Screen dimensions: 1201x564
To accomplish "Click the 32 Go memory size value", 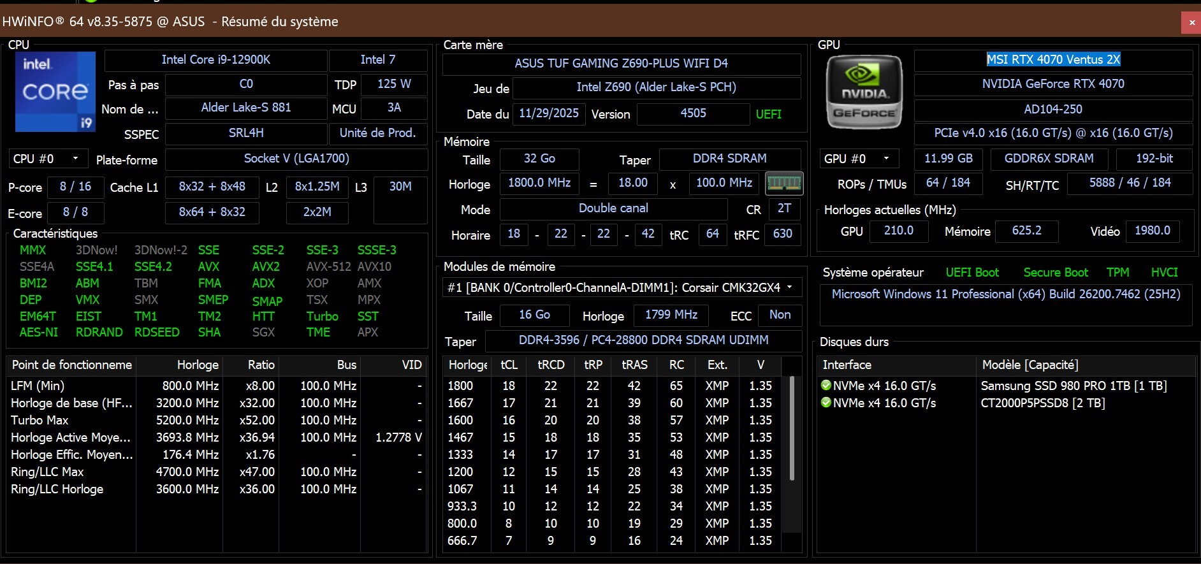I will coord(539,159).
